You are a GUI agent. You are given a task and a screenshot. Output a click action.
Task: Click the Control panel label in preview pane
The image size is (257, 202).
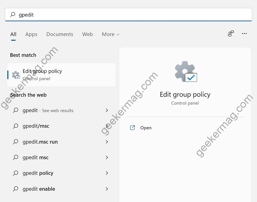tap(185, 103)
